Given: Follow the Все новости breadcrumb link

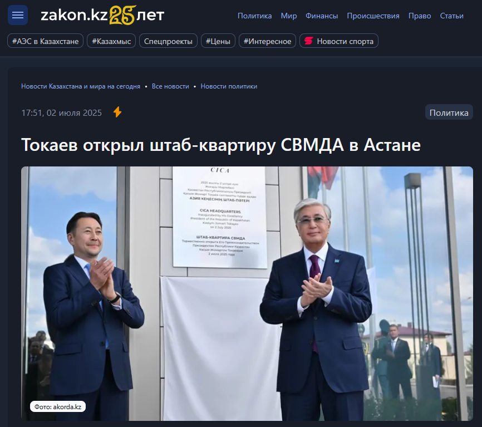Looking at the screenshot, I should pos(170,86).
